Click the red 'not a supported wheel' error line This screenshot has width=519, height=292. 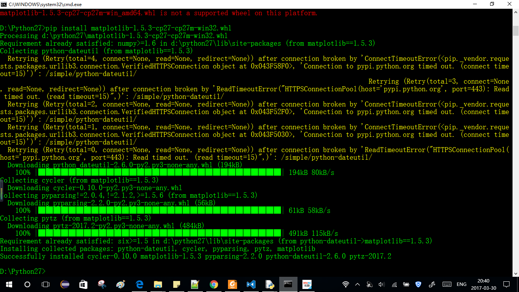[x=159, y=13]
